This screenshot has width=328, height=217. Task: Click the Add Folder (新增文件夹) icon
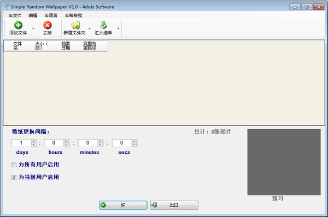pyautogui.click(x=75, y=25)
